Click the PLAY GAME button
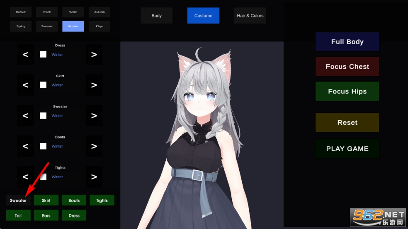Image resolution: width=408 pixels, height=229 pixels. (347, 149)
